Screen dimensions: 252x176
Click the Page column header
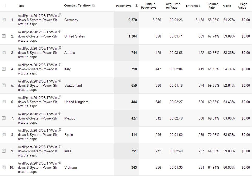coord(21,6)
